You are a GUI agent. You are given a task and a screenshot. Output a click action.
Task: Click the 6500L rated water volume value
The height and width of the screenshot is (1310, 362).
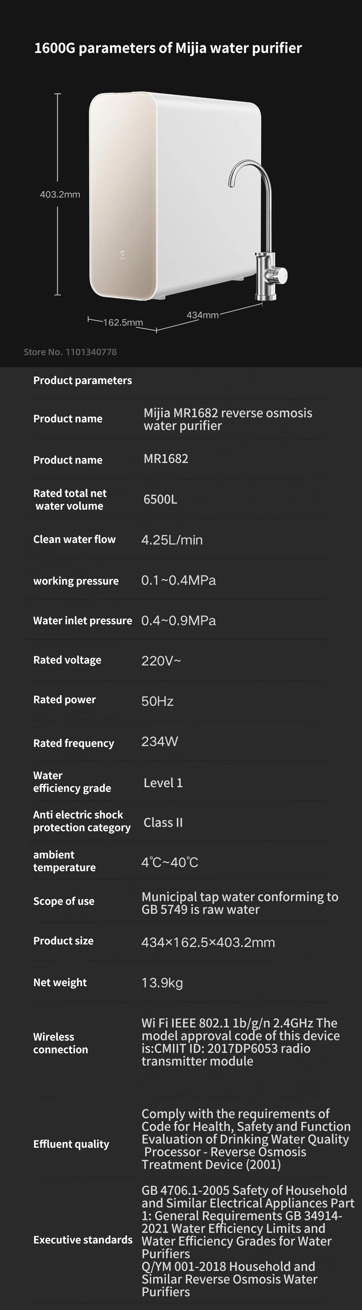pyautogui.click(x=160, y=499)
